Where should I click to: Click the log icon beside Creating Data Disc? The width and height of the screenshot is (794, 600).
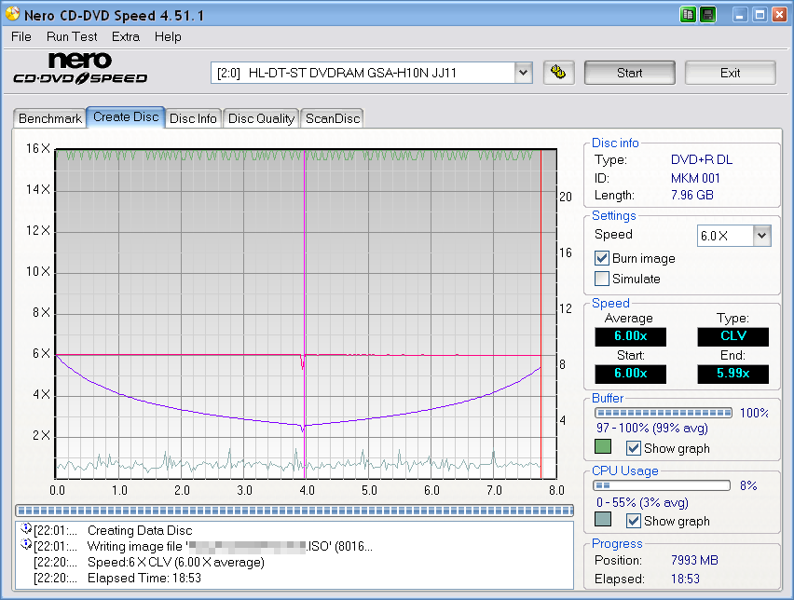tap(26, 529)
